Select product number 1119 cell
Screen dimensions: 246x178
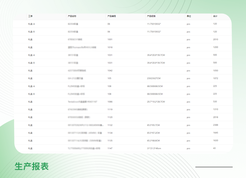pos(110,109)
